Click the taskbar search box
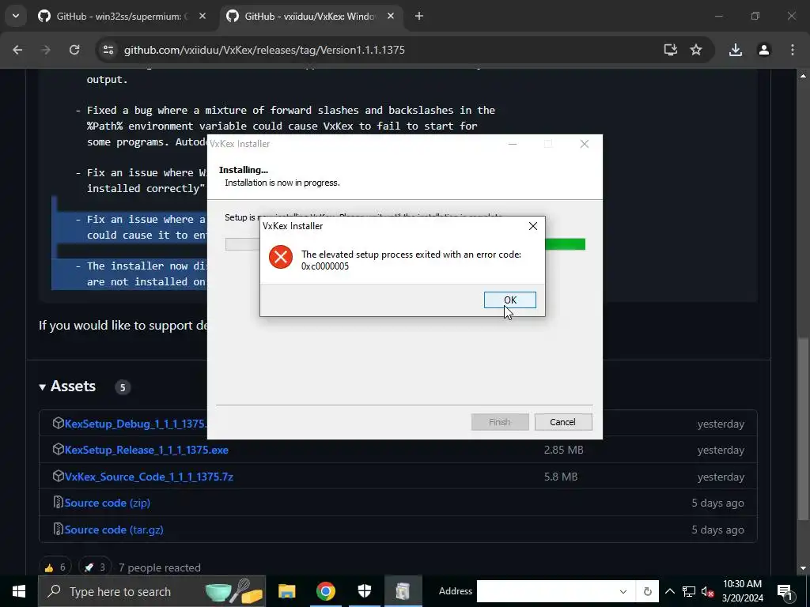 point(152,591)
